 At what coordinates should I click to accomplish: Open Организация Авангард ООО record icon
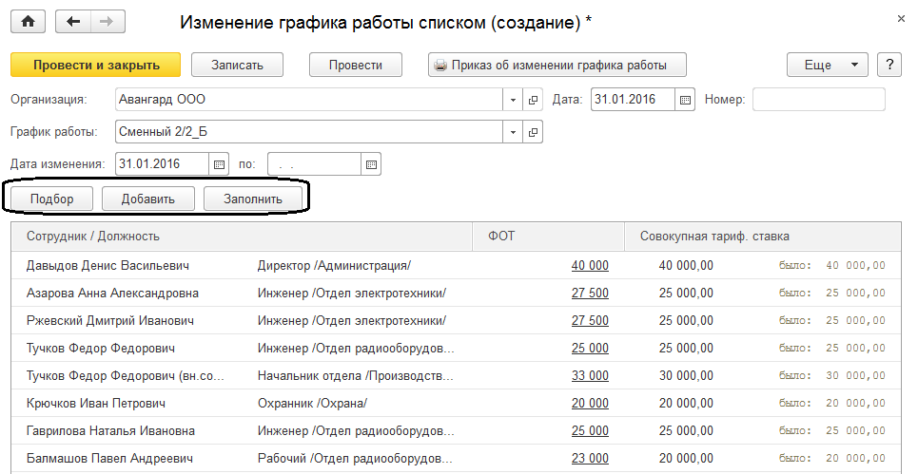(x=533, y=100)
